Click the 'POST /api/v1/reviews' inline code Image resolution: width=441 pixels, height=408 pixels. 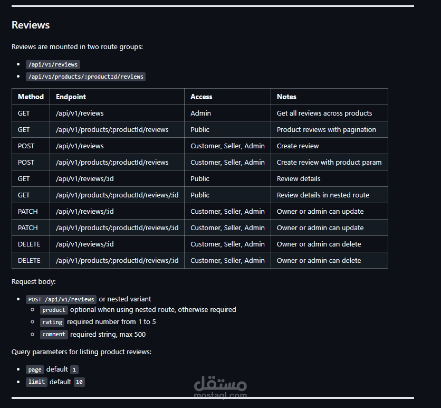click(61, 299)
